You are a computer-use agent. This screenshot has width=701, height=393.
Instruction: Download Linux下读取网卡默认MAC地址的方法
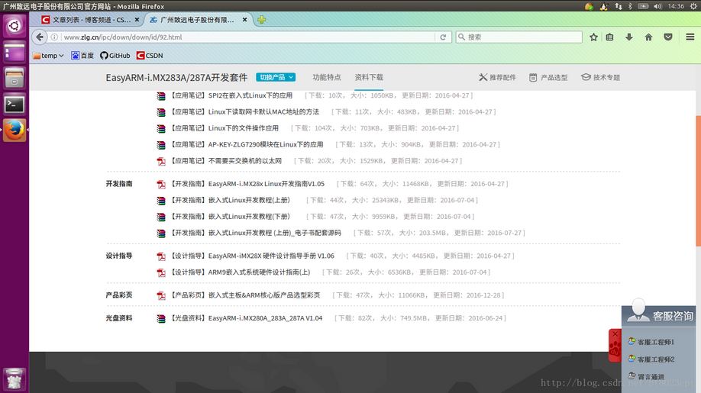[x=245, y=111]
